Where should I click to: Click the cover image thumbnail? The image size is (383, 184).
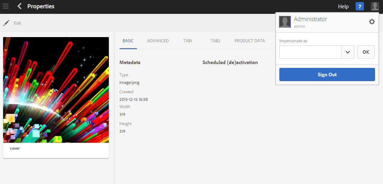[56, 90]
